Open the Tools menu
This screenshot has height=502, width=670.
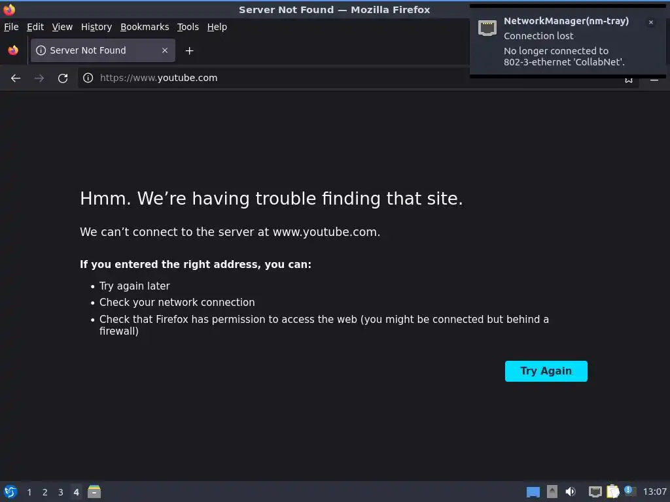pos(188,27)
